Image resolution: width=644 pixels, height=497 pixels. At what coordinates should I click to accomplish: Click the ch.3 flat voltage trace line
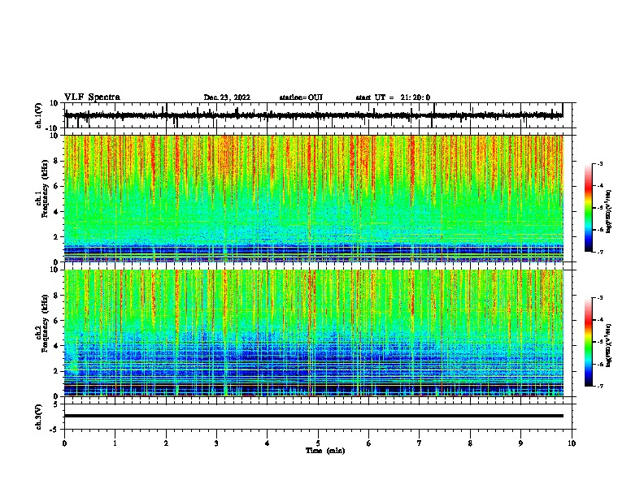[314, 416]
